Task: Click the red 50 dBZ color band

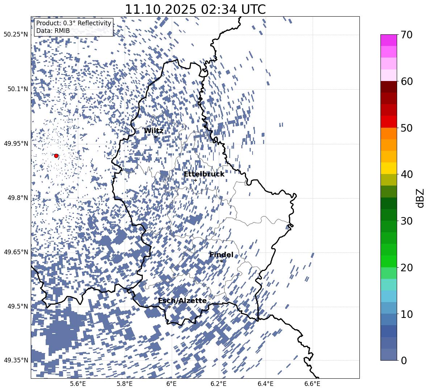Action: click(388, 122)
